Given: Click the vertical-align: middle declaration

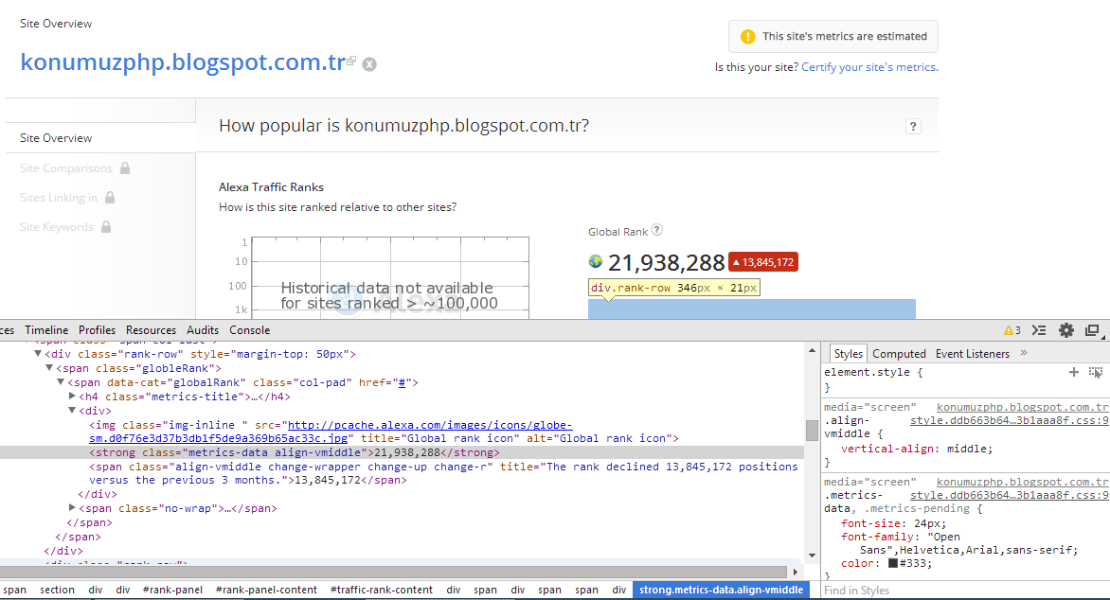Looking at the screenshot, I should click(x=917, y=450).
